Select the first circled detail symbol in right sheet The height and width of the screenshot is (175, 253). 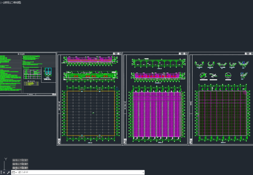pyautogui.click(x=203, y=75)
